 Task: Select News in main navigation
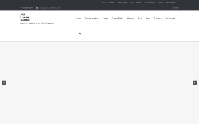[105, 18]
